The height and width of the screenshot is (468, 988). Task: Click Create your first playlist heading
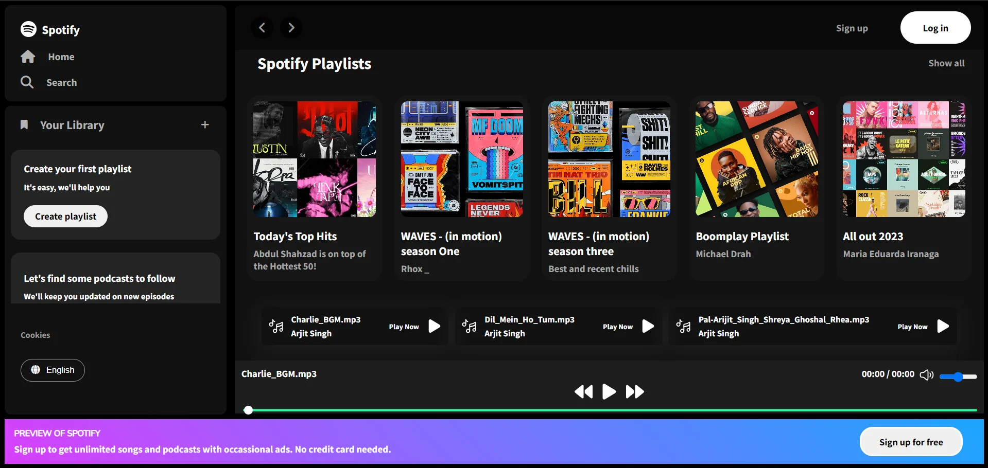coord(77,169)
